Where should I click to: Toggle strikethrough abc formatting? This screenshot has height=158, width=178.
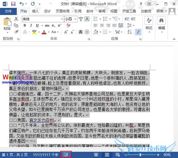tap(47, 26)
